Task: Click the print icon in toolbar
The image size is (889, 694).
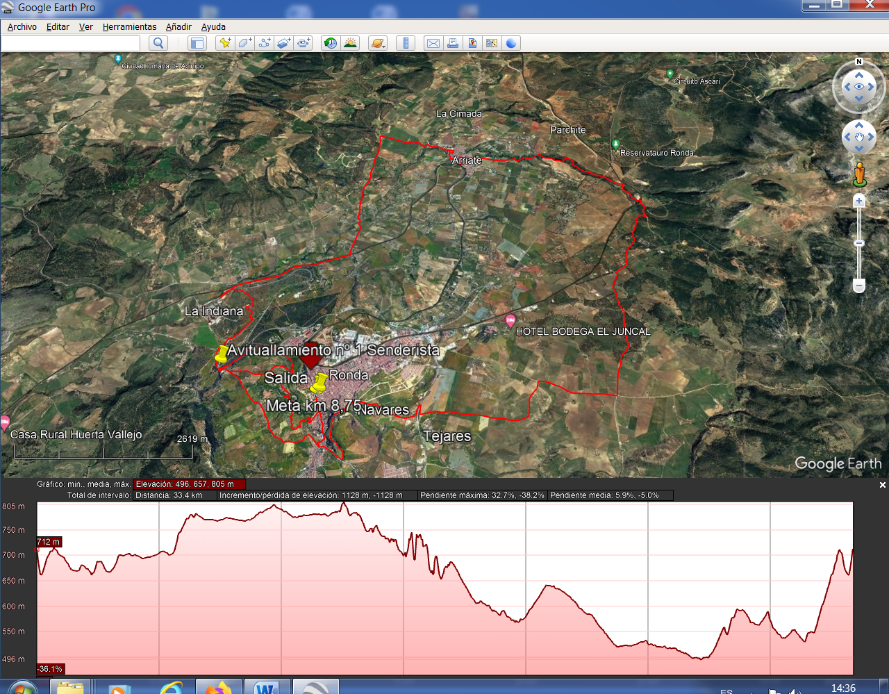Action: 453,43
